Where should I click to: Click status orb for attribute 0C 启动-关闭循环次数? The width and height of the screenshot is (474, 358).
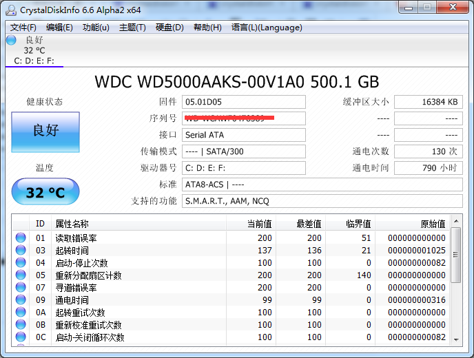[x=21, y=337]
